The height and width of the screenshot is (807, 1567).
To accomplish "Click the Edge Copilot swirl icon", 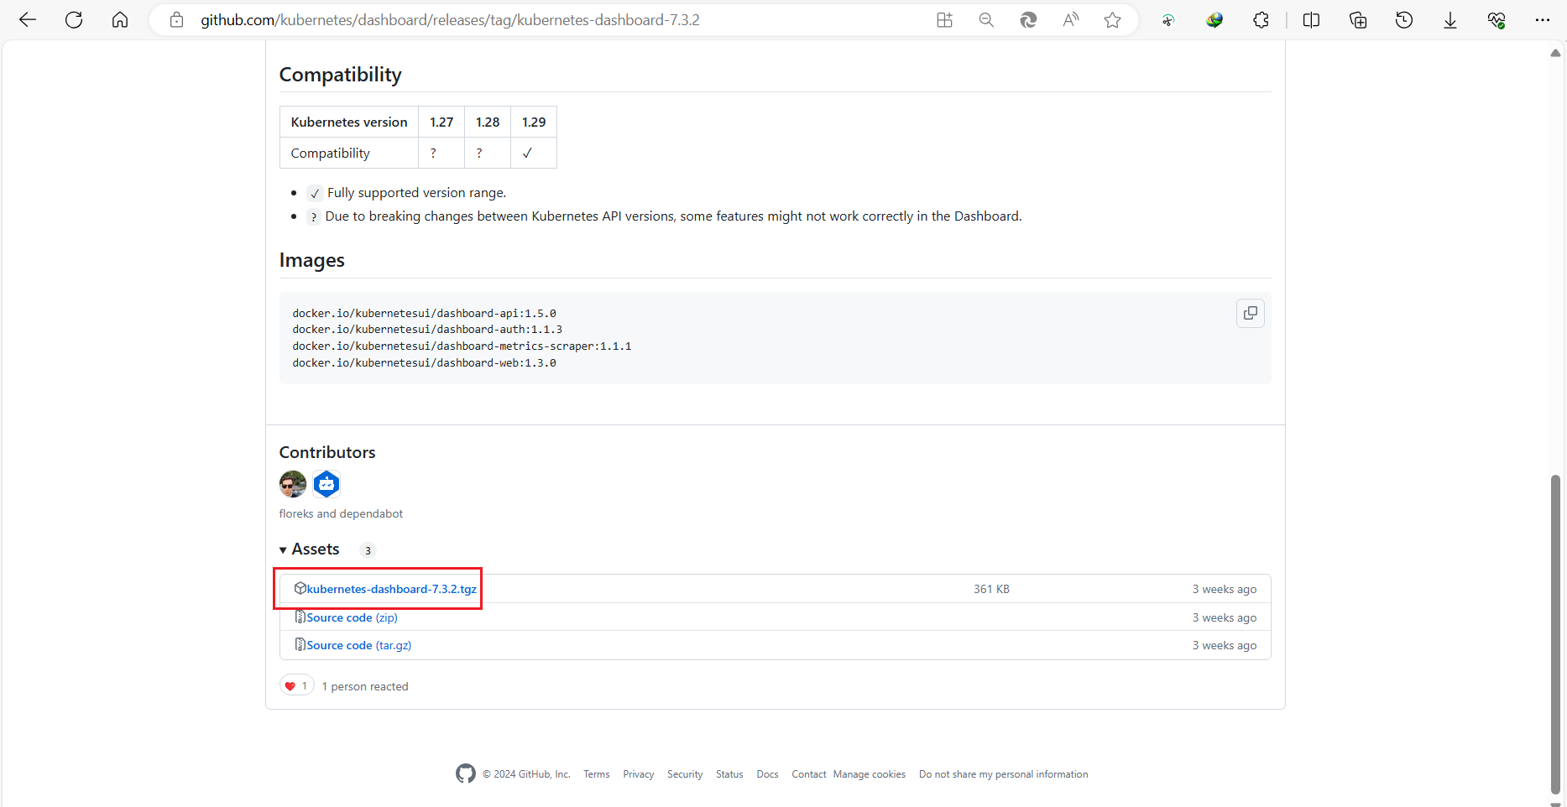I will coord(1028,20).
